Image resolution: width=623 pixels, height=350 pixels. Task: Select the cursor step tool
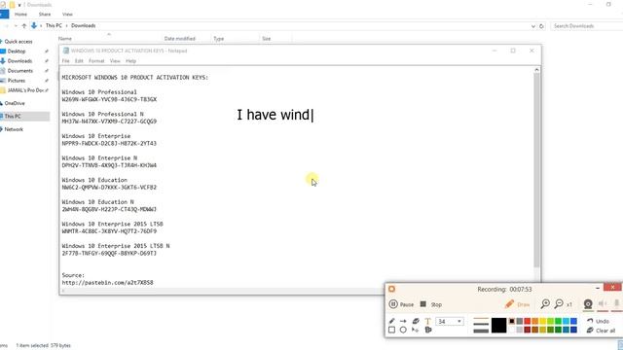[x=416, y=330]
